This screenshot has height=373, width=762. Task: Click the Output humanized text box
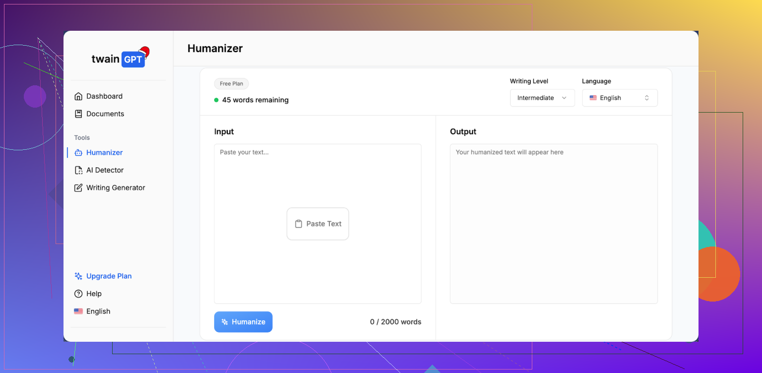click(554, 223)
